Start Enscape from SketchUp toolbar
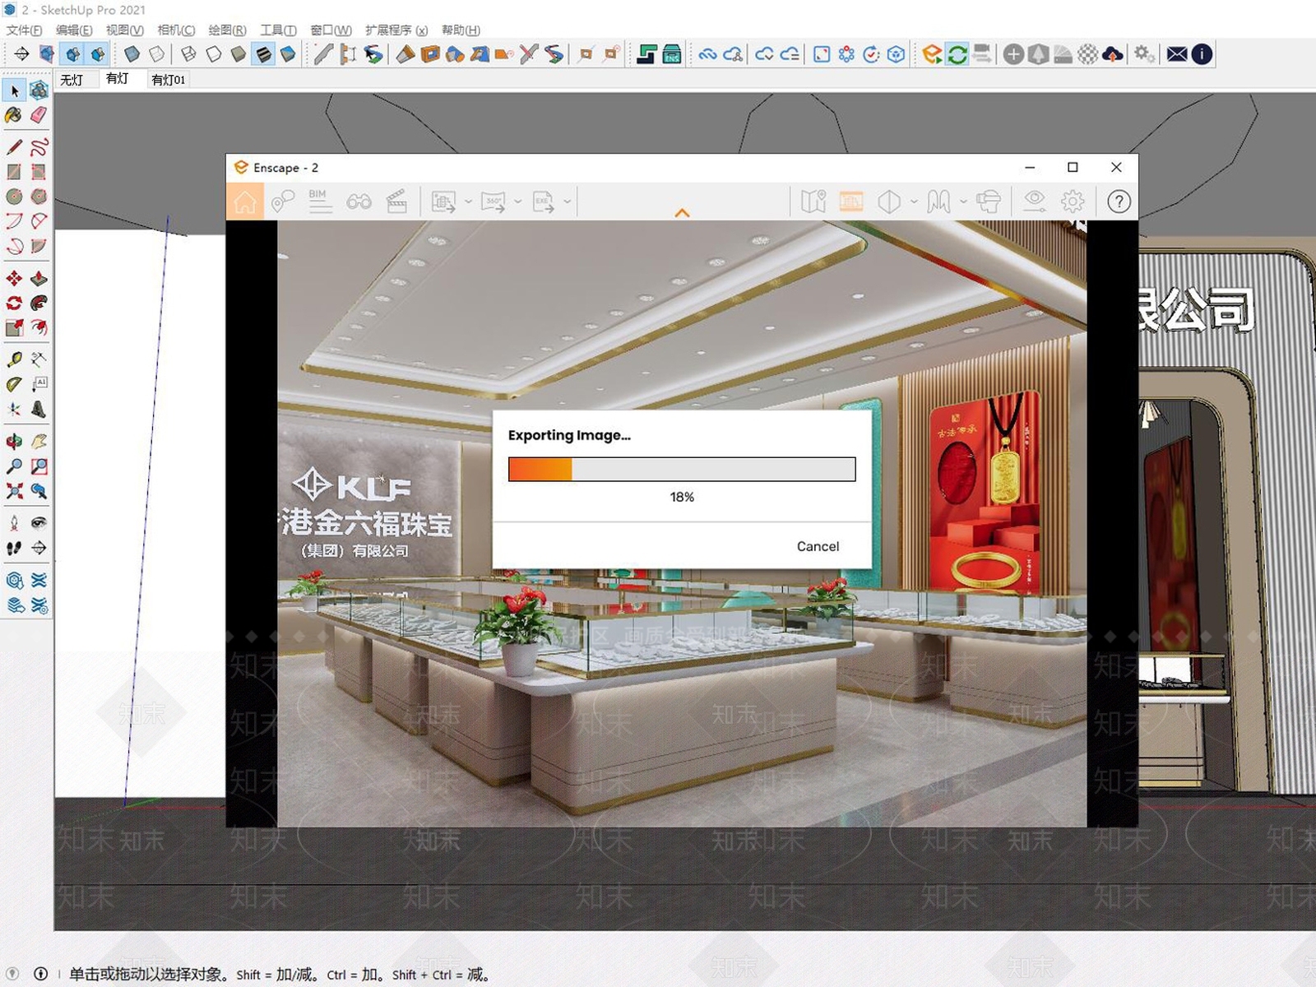1316x987 pixels. click(x=932, y=54)
